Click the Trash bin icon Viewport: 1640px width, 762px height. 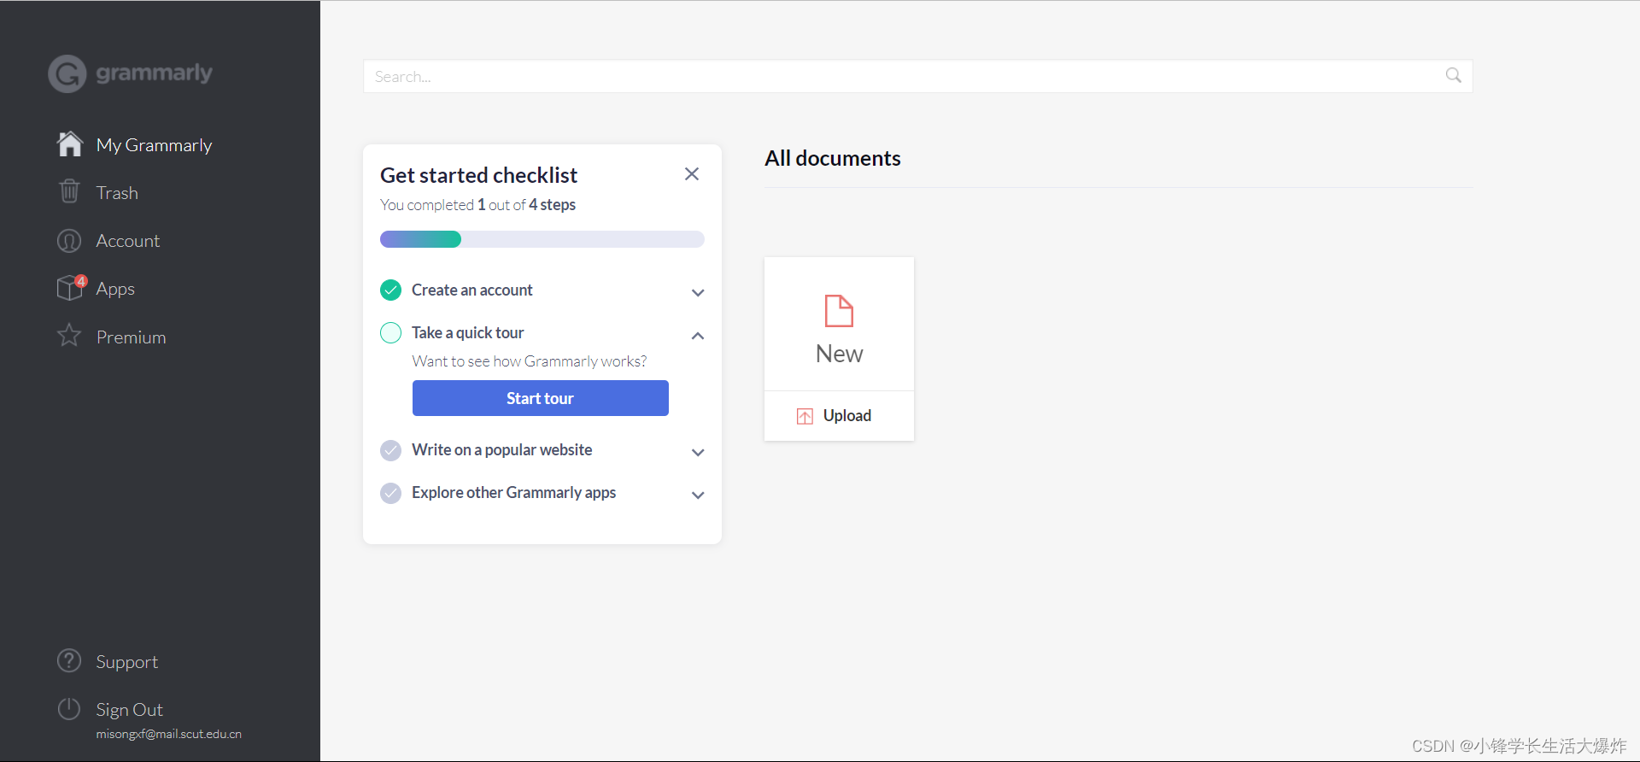(x=69, y=191)
